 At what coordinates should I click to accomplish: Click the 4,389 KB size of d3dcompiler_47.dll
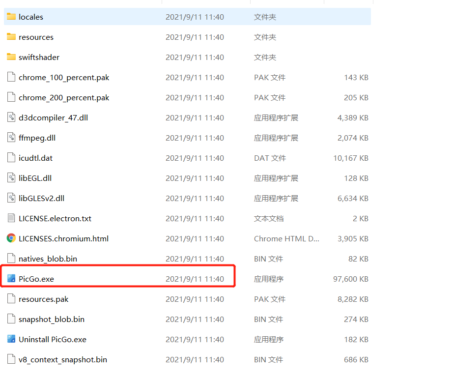point(353,118)
